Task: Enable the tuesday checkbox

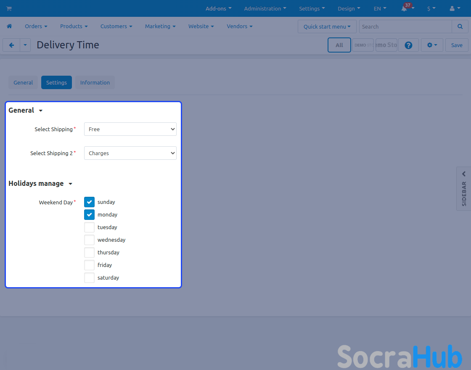Action: [89, 227]
